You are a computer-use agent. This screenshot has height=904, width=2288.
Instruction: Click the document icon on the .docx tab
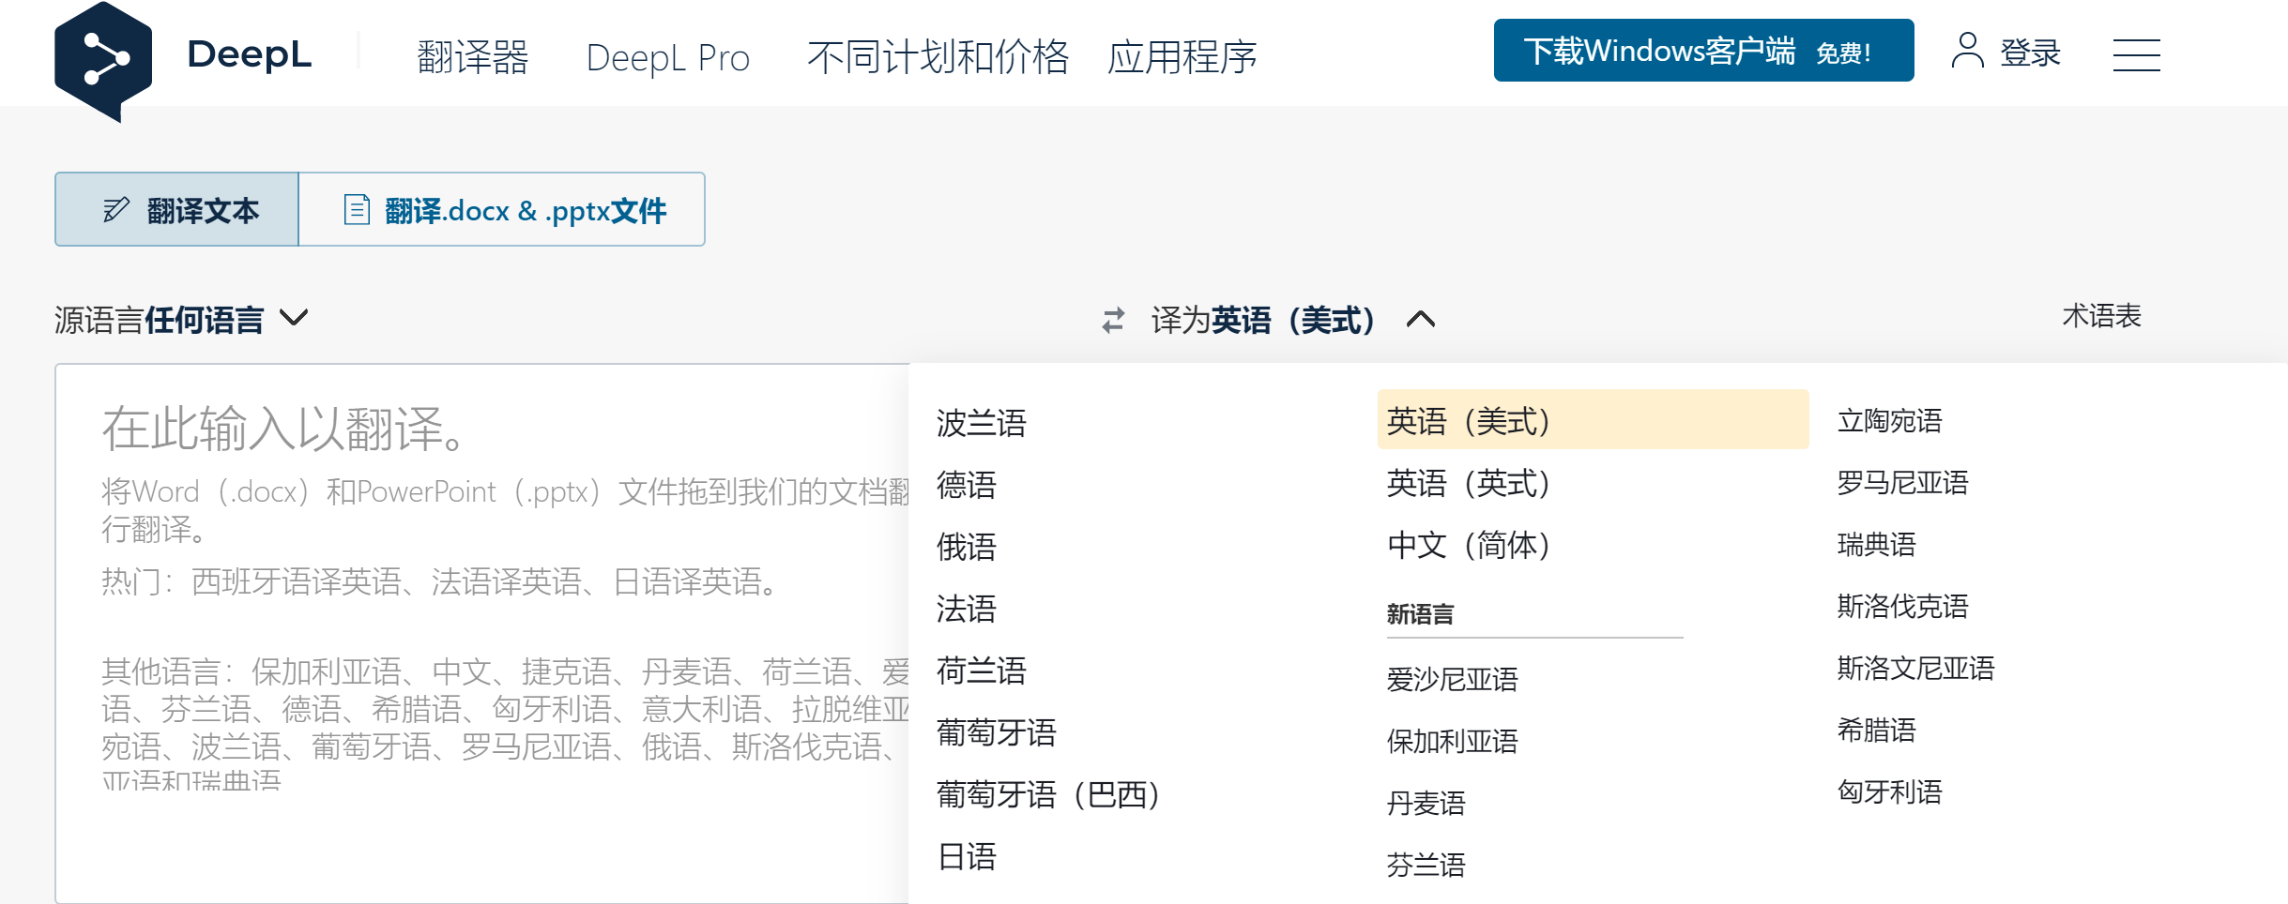pyautogui.click(x=356, y=208)
